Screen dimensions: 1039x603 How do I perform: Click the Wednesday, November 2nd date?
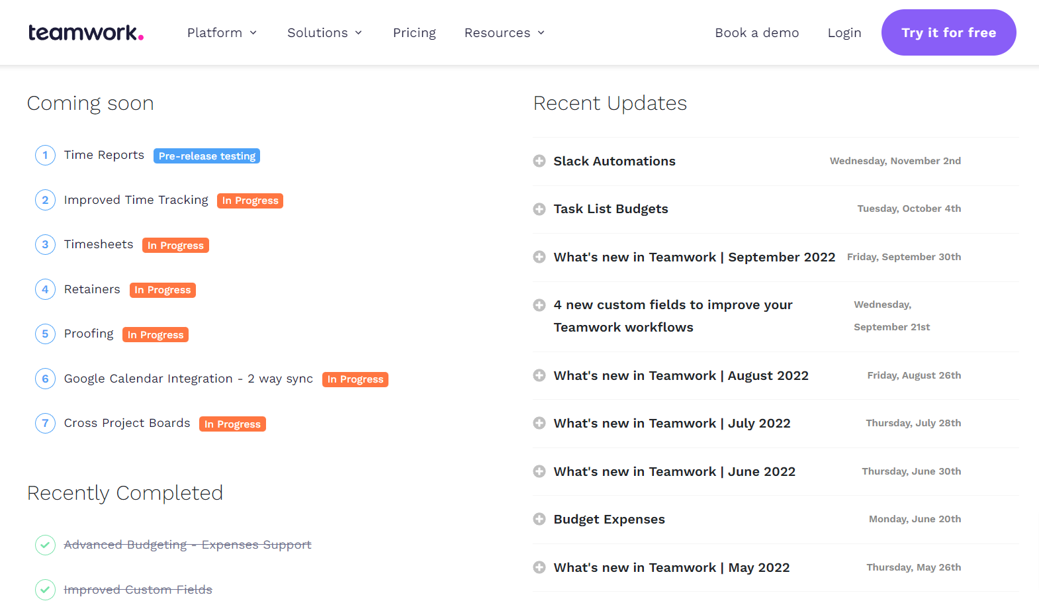coord(895,161)
